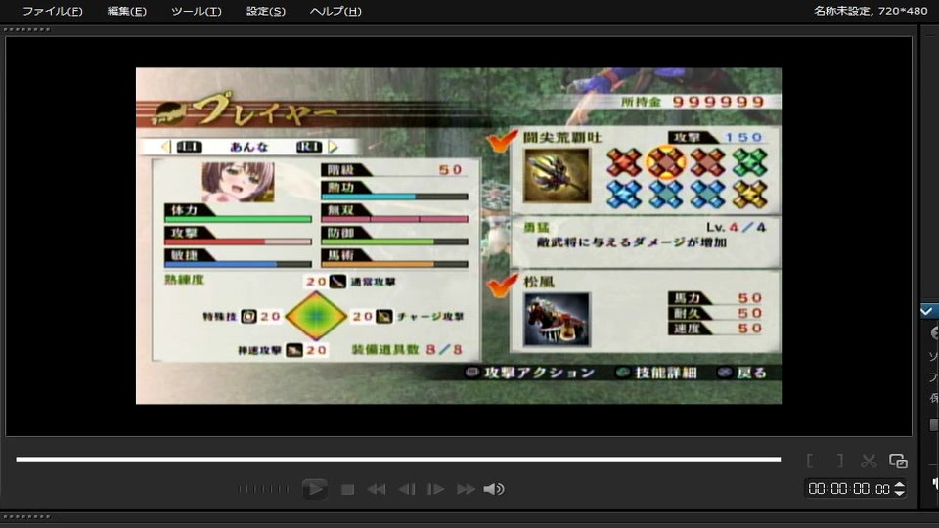Select the hours field of the timecode
This screenshot has width=939, height=528.
pos(816,489)
